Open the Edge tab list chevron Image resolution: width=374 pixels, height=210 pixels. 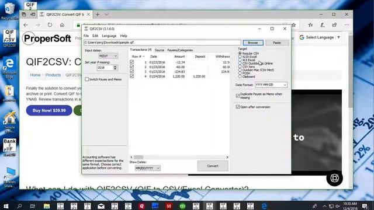point(106,15)
